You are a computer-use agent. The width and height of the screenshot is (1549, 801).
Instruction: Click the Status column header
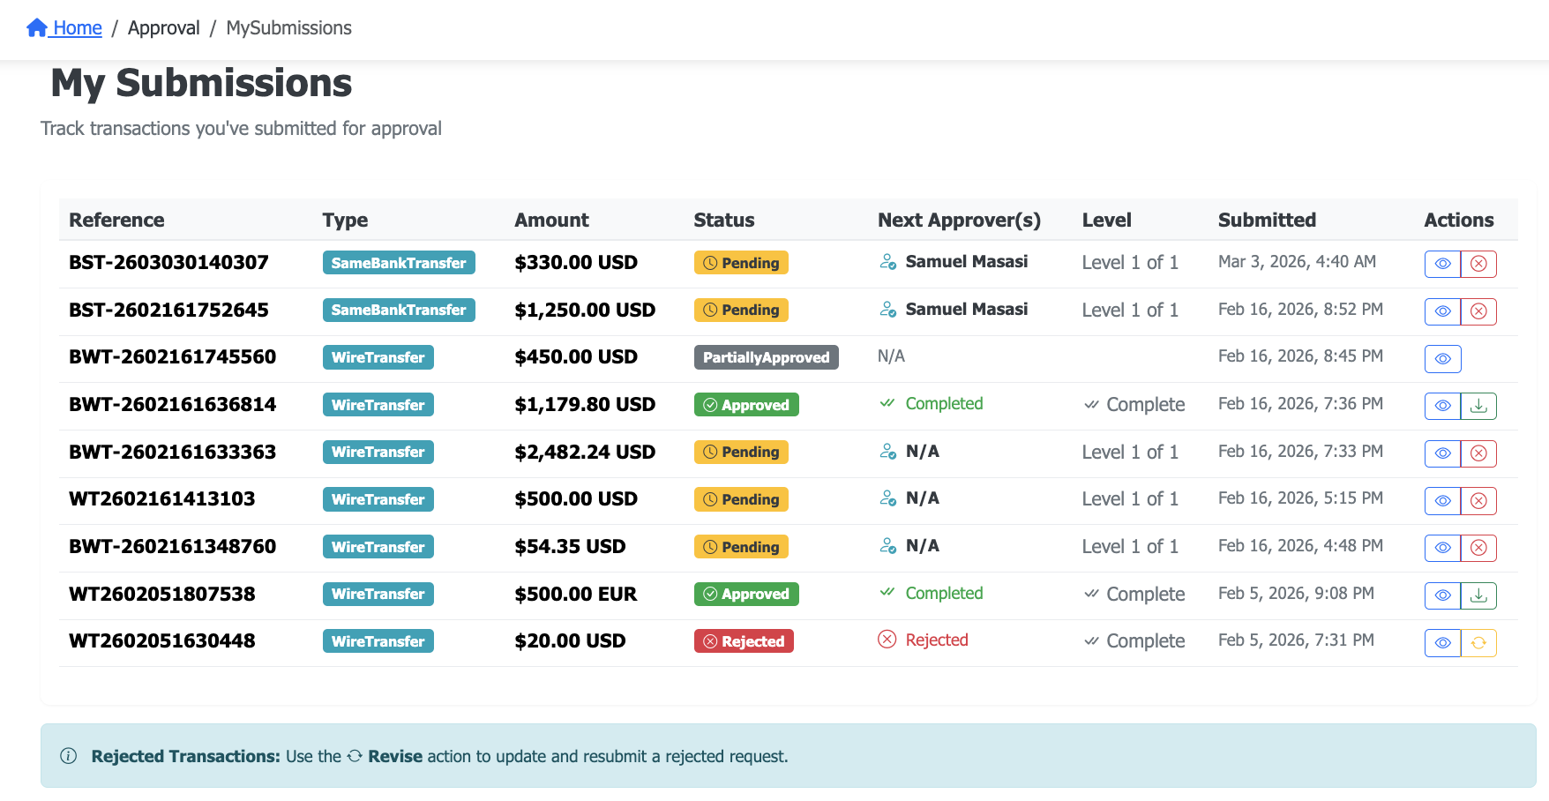(x=723, y=221)
